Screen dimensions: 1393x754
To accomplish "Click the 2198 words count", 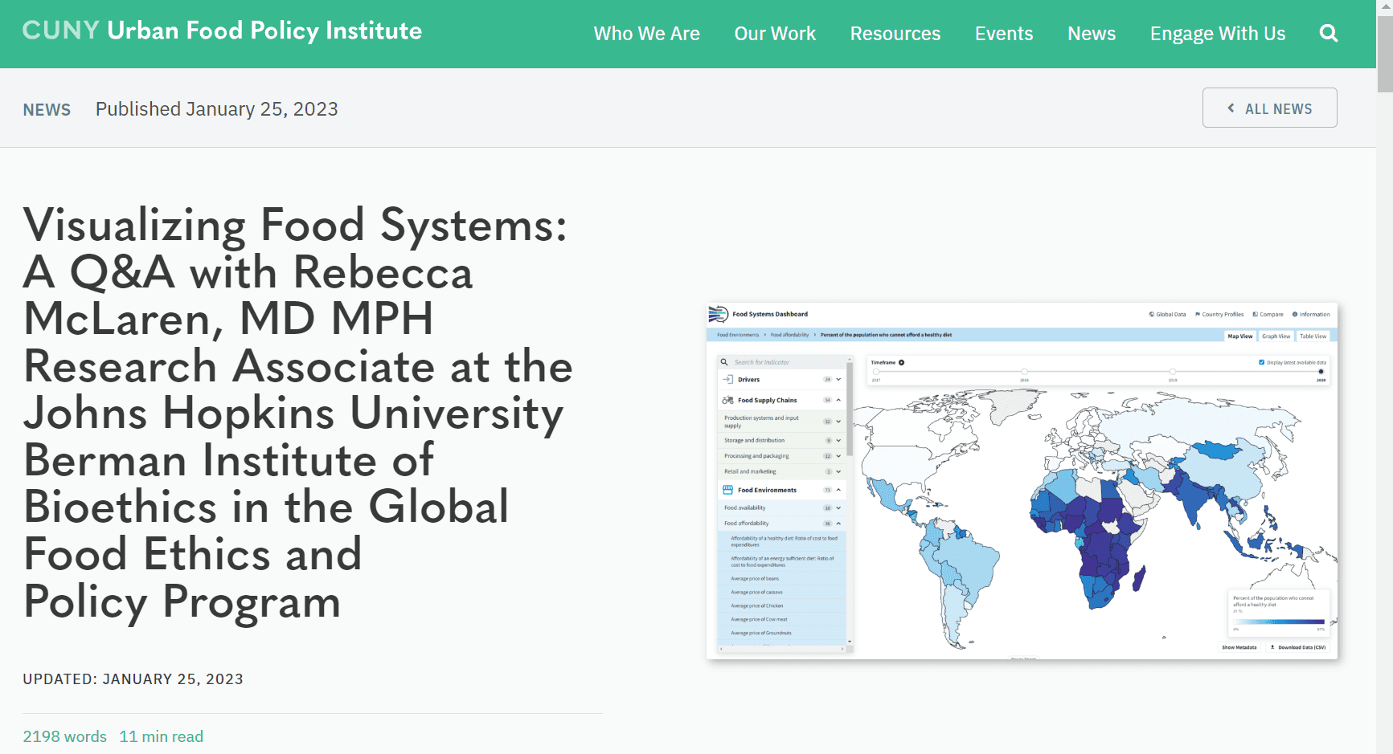I will click(64, 736).
